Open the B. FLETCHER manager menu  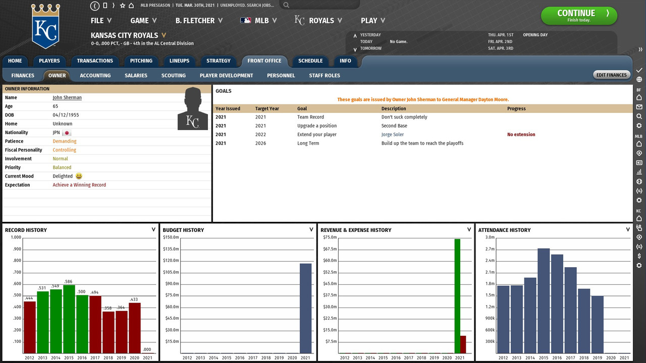(x=199, y=21)
